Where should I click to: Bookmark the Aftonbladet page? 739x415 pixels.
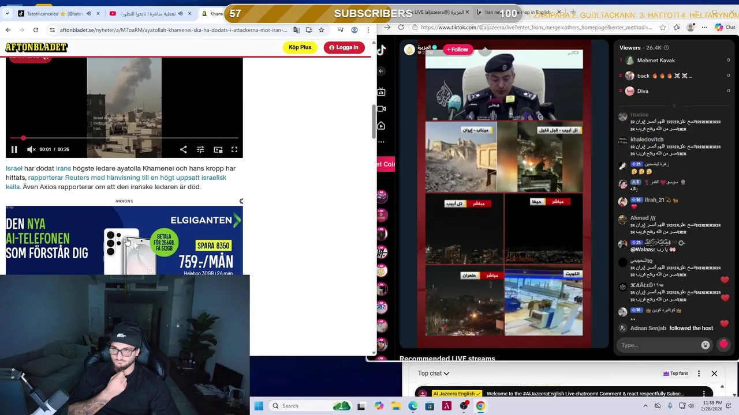[x=321, y=30]
